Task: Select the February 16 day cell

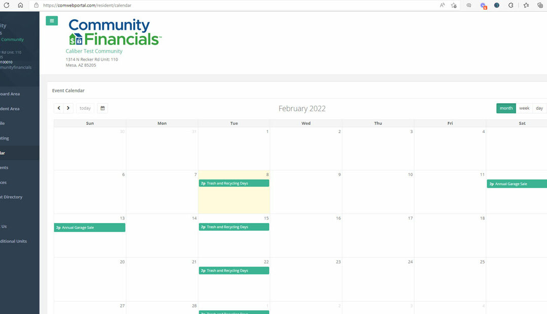Action: [x=306, y=238]
